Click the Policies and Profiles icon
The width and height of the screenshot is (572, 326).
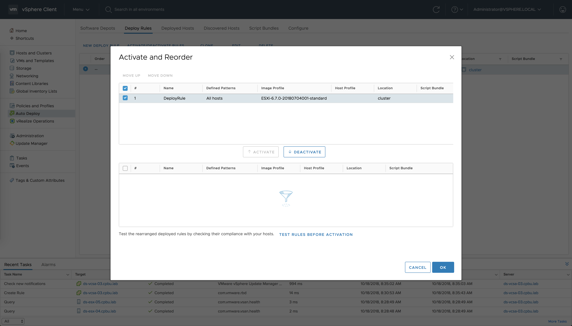click(12, 106)
